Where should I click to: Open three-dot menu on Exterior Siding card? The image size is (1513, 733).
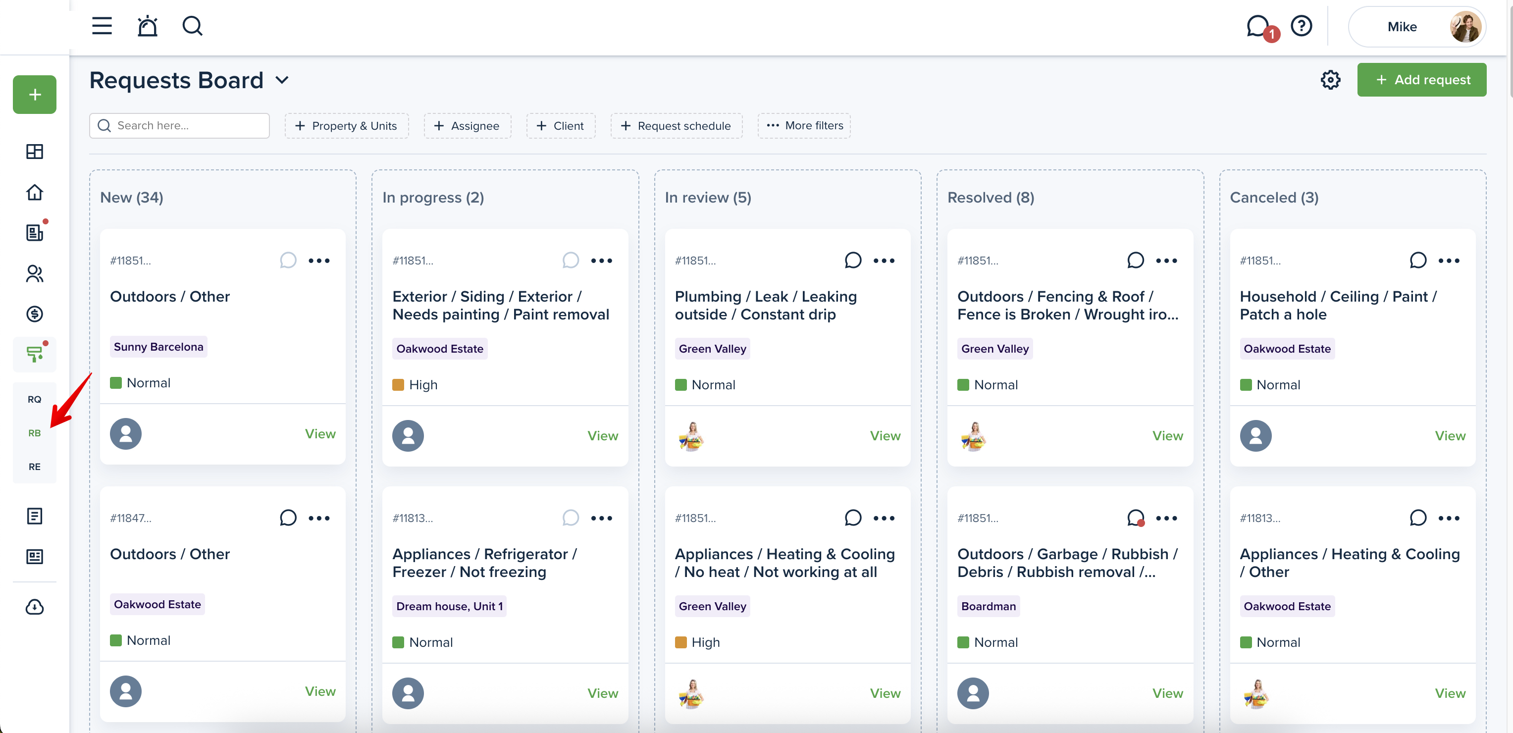[601, 261]
